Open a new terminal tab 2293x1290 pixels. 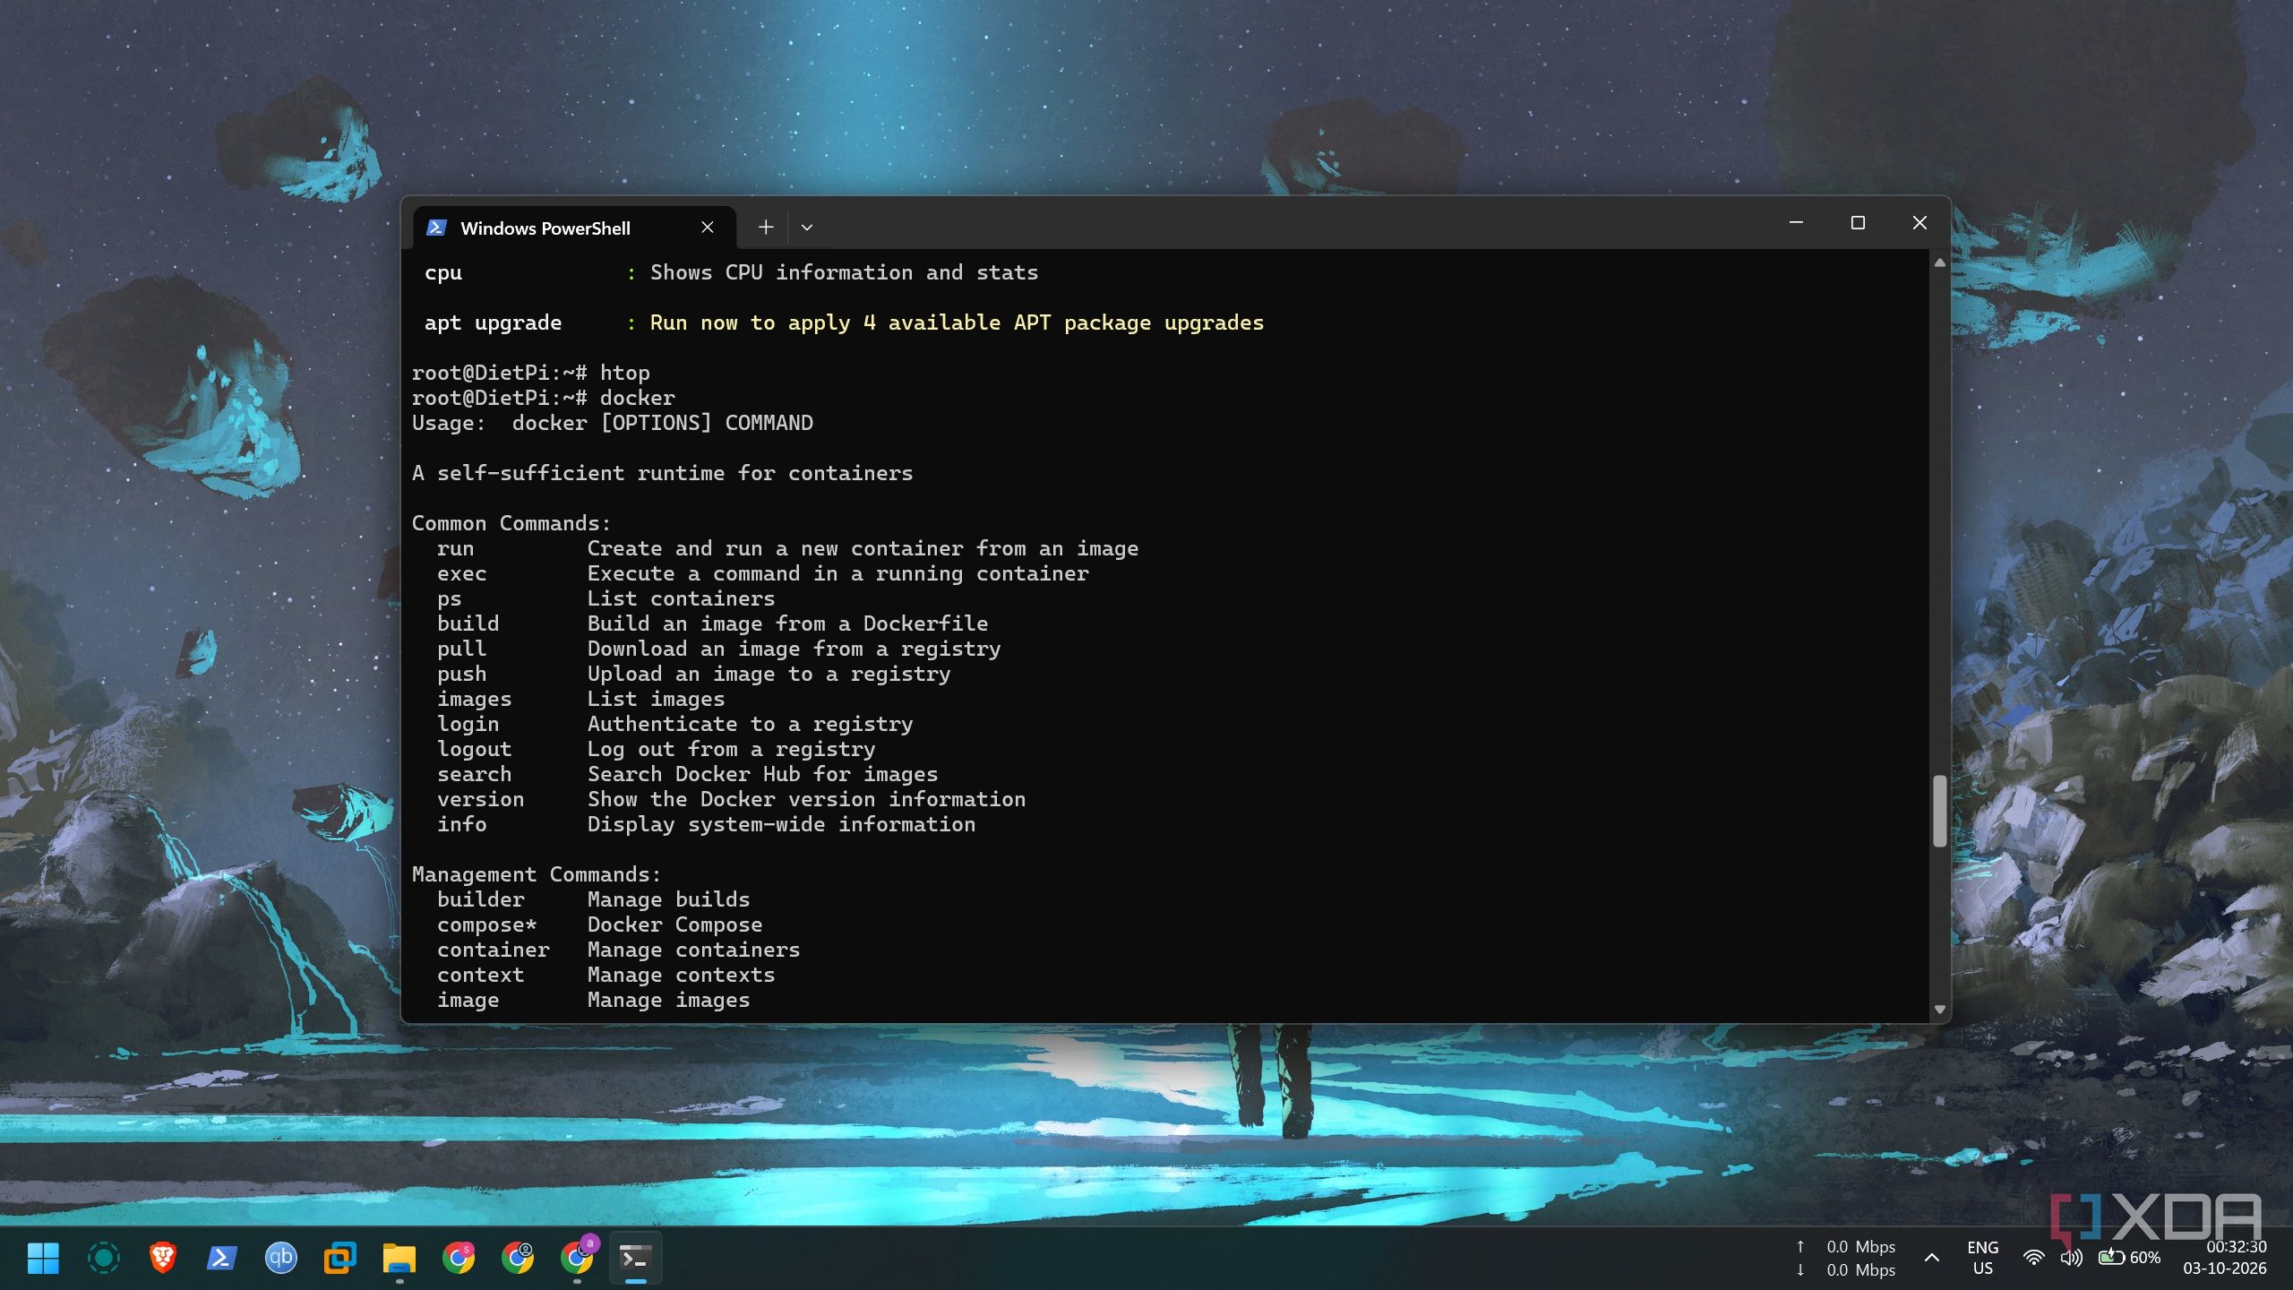tap(766, 228)
